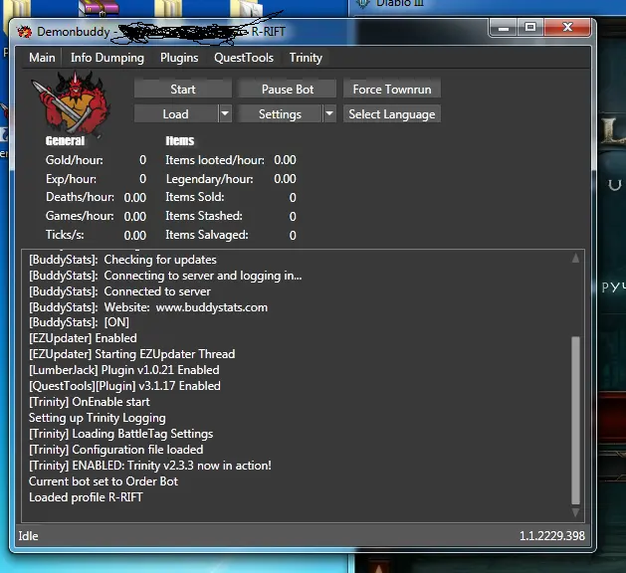The height and width of the screenshot is (573, 626).
Task: Click the log scroll up arrow
Action: (575, 258)
